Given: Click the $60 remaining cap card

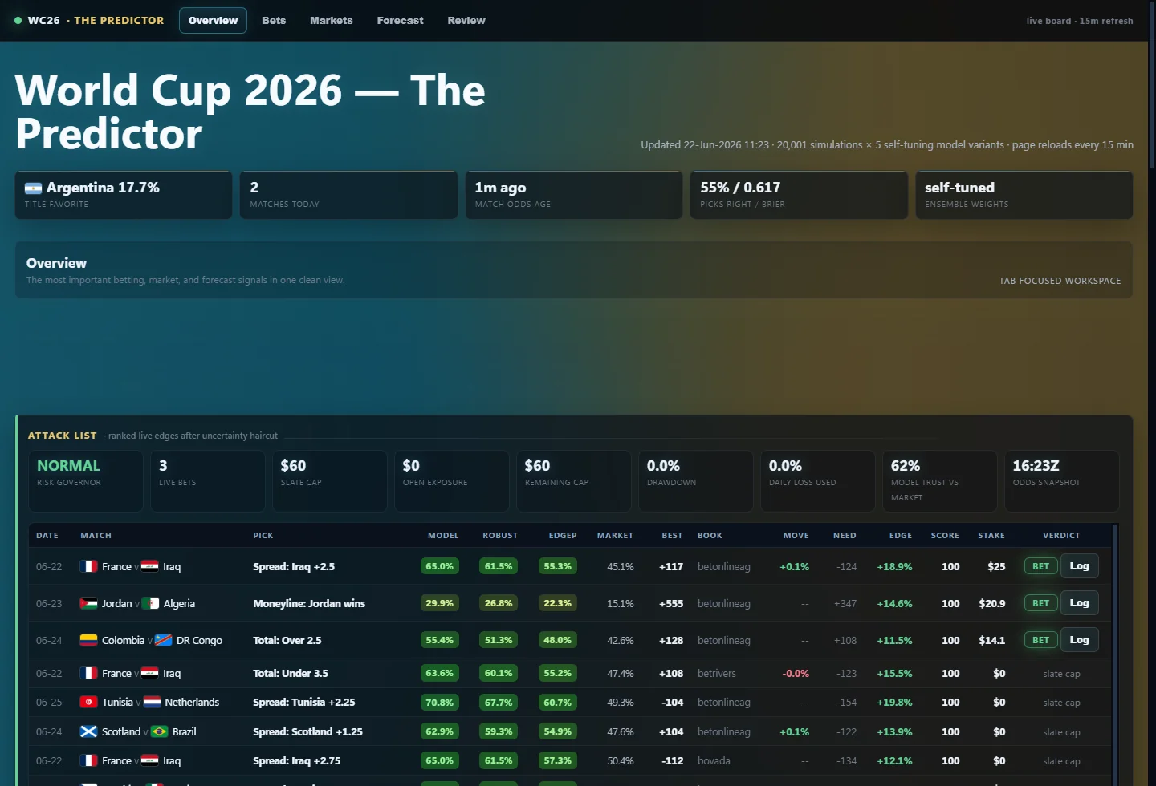Looking at the screenshot, I should pos(574,481).
